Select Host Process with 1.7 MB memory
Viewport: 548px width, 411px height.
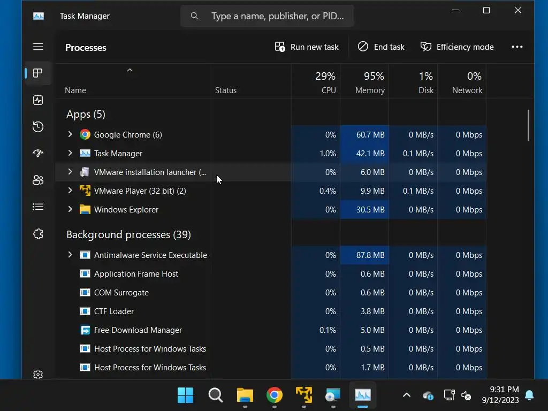(x=270, y=368)
